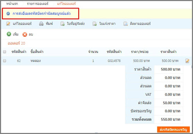Click the edit pencil icon in row 62
193x134 pixels.
187,61
